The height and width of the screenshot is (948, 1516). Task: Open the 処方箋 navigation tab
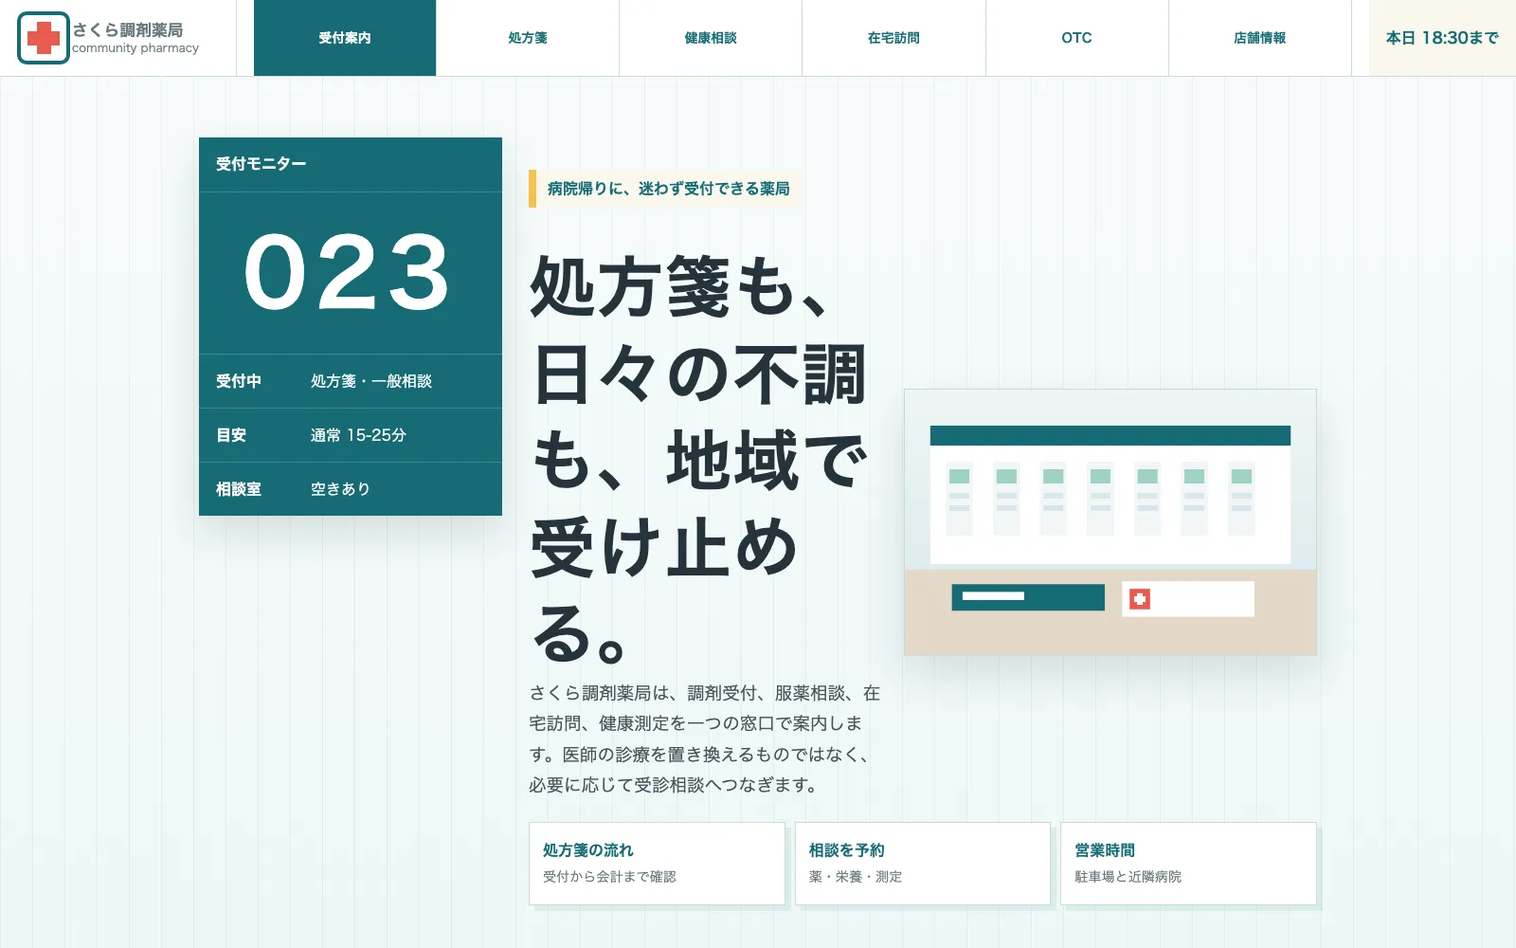(x=528, y=38)
